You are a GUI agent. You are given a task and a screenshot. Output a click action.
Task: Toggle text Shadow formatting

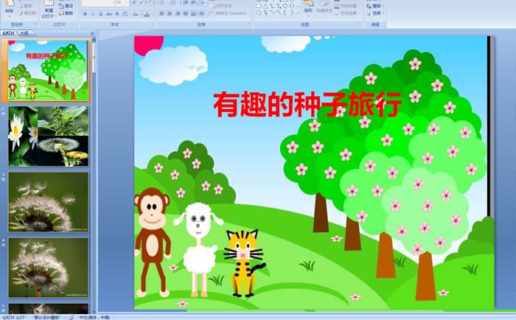[116, 14]
